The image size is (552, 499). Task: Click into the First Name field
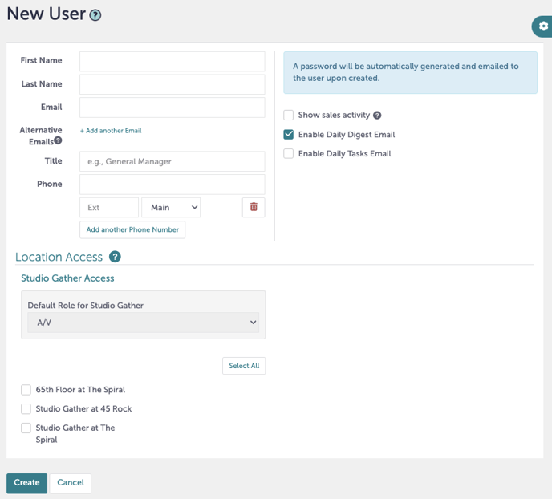click(x=172, y=61)
